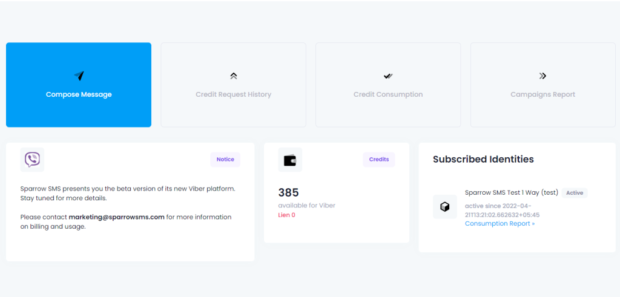Click the purple Credits badge

point(379,160)
